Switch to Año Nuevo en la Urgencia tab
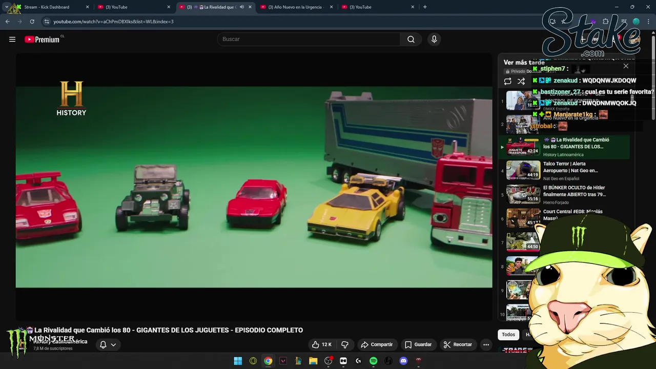This screenshot has width=656, height=369. coord(296,7)
